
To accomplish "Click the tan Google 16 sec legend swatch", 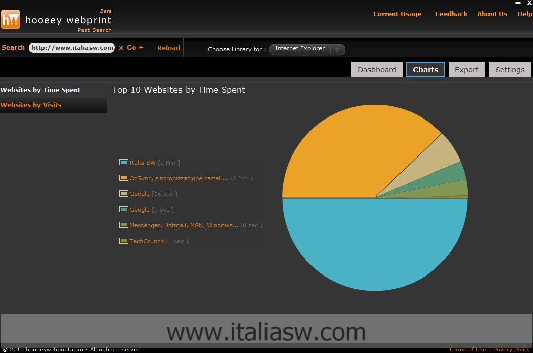I will (x=124, y=193).
